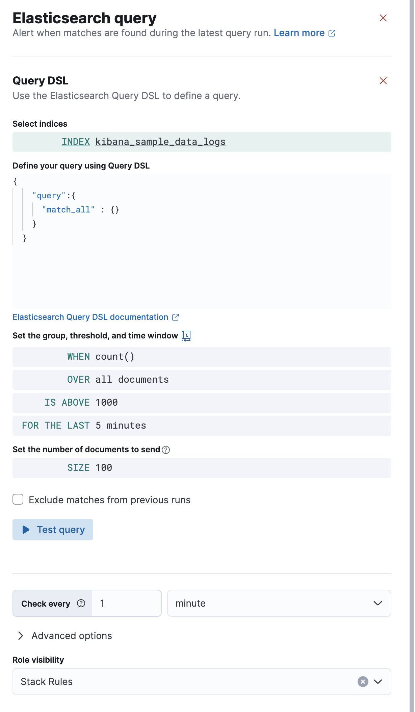Change the WHEN count() expression
Viewport: 415px width, 712px height.
coord(101,357)
